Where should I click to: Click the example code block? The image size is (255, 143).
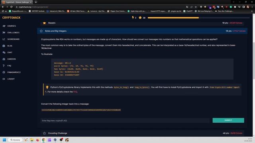point(142,69)
